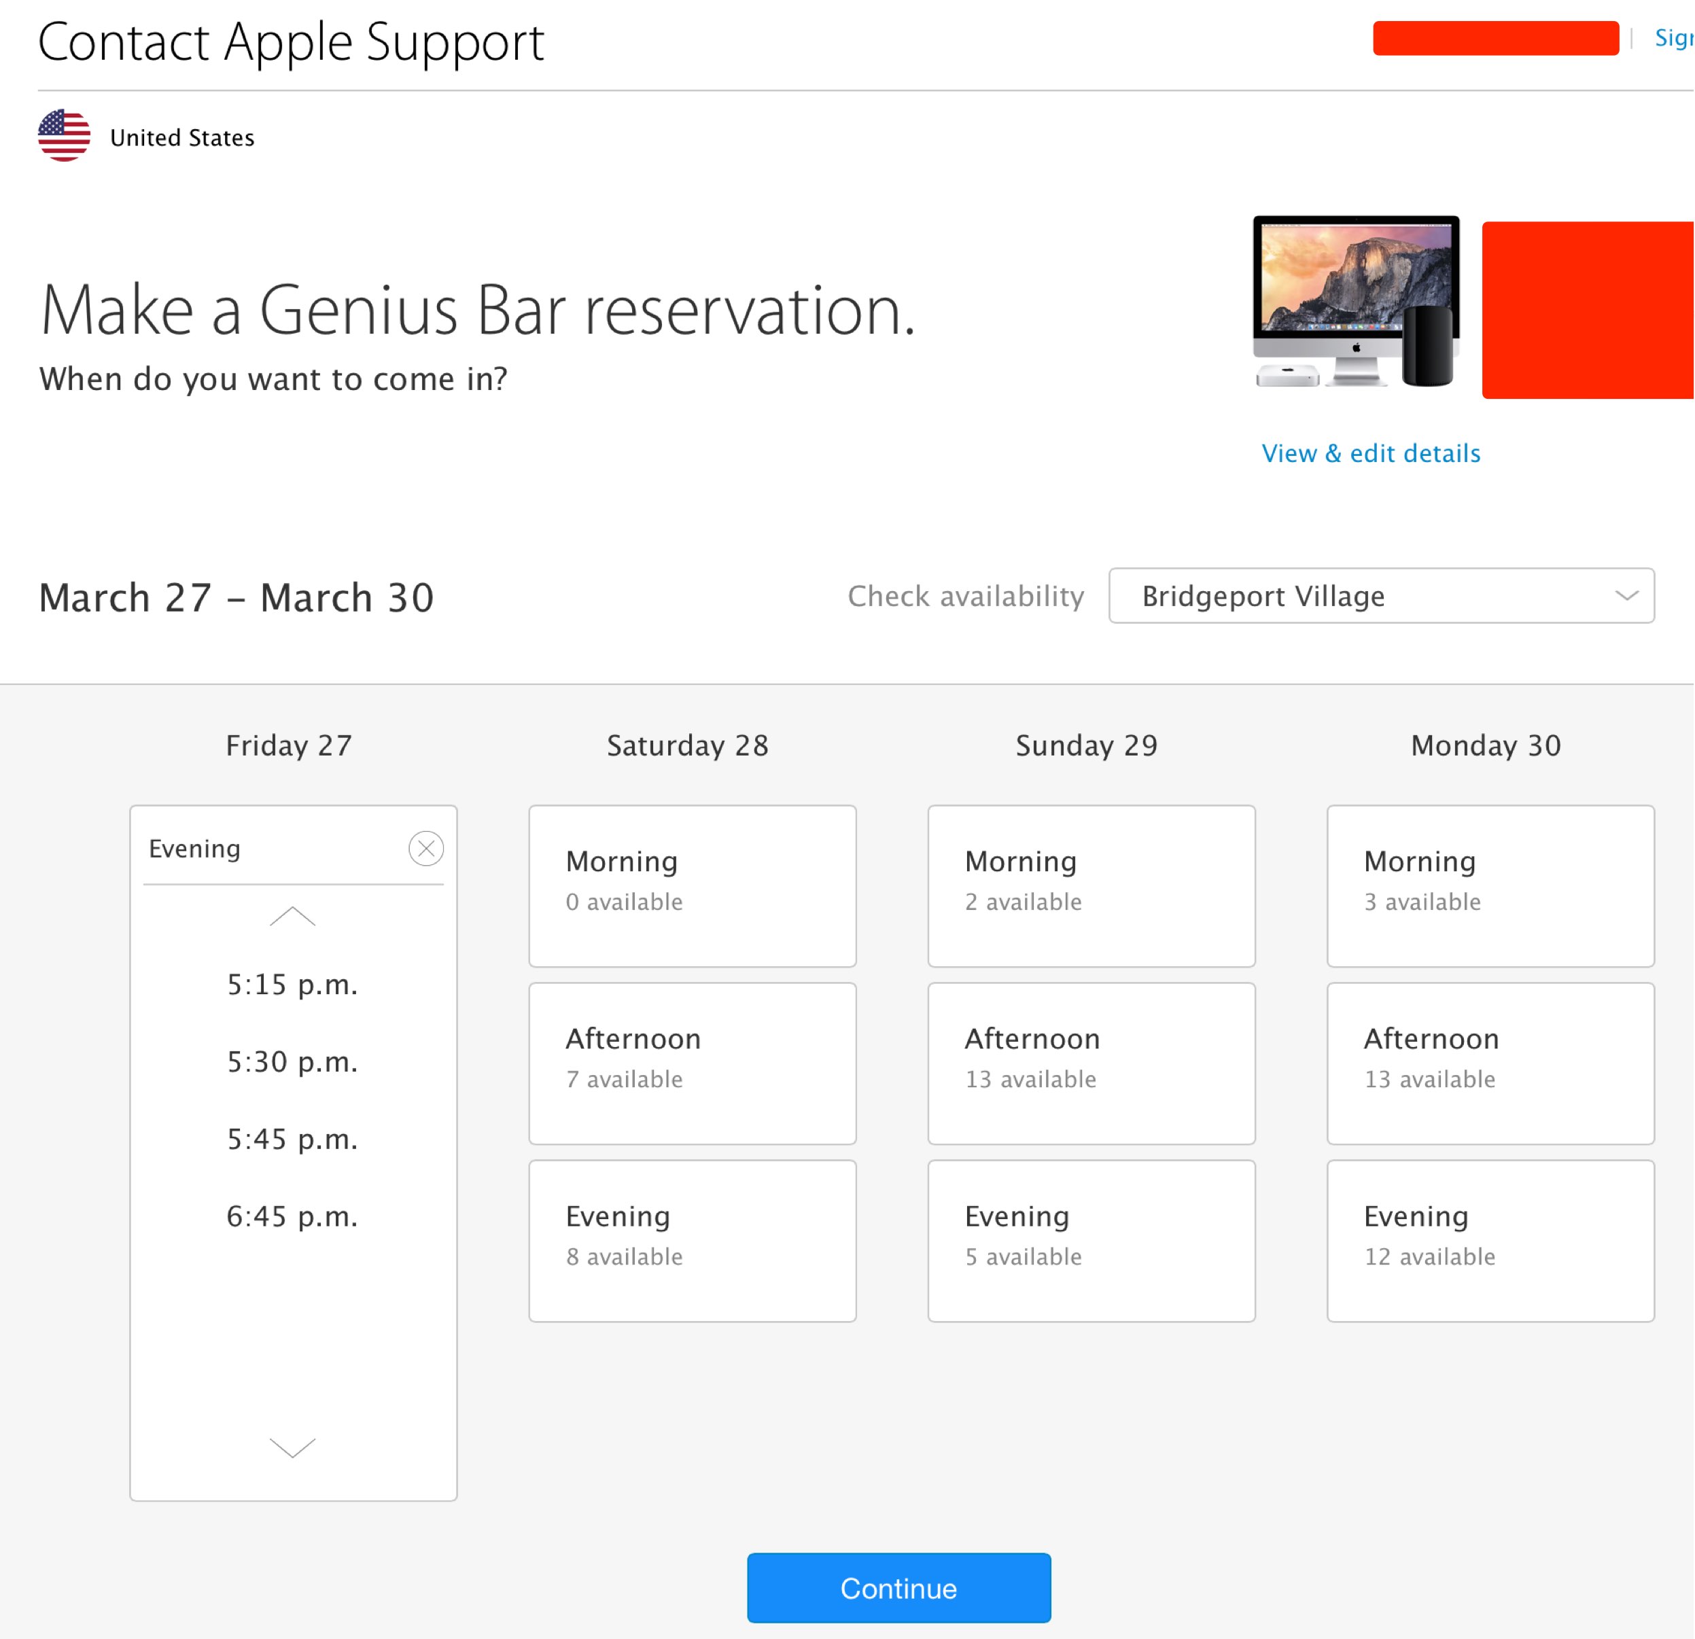Pick the 5:45 p.m. appointment time
This screenshot has height=1639, width=1695.
pos(292,1140)
